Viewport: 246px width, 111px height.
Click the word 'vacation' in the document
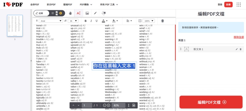[75, 78]
